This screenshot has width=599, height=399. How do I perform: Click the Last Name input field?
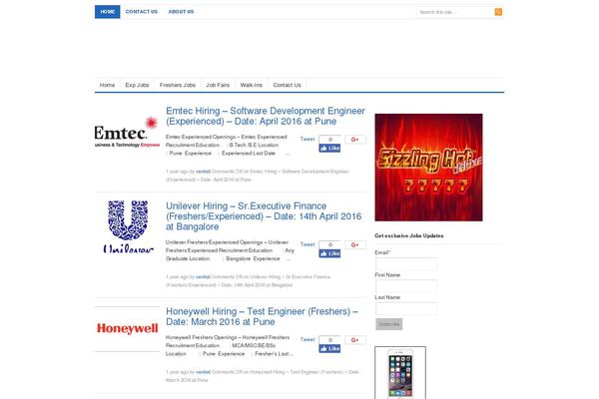[x=406, y=308]
